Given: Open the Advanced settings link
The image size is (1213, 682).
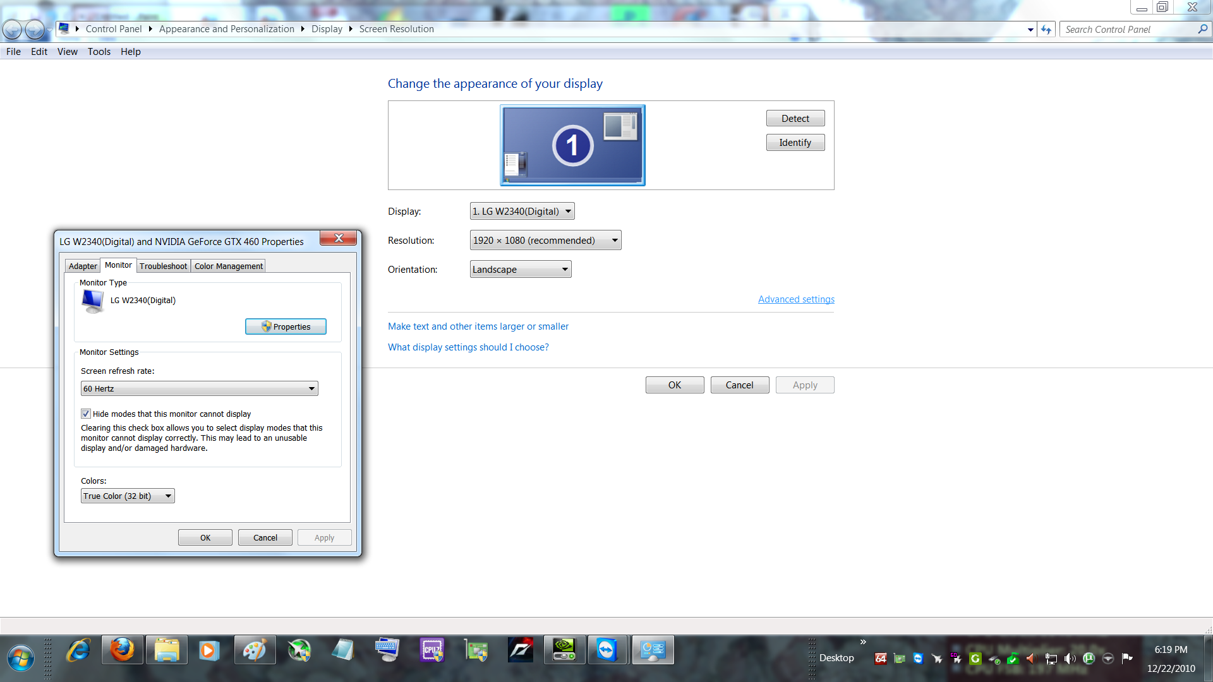Looking at the screenshot, I should tap(796, 299).
